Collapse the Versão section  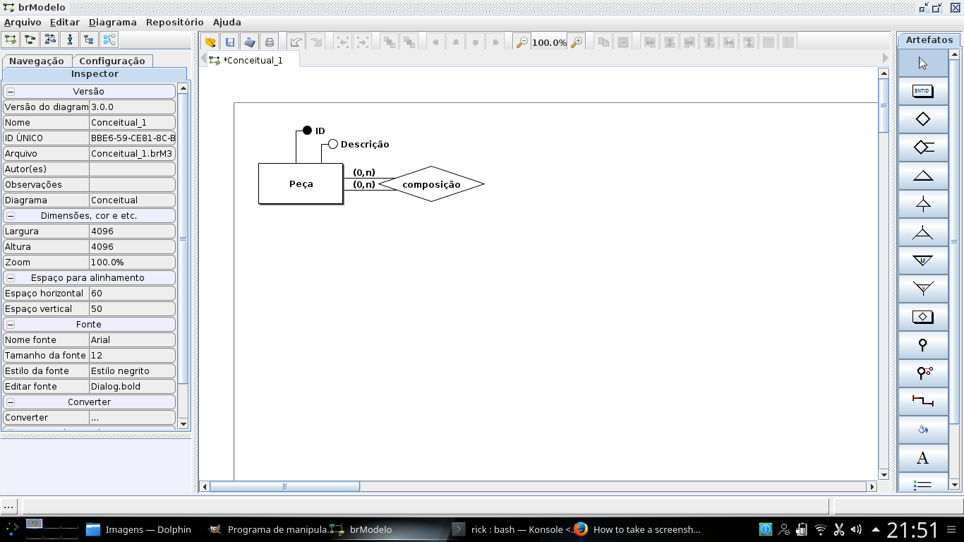pos(11,92)
